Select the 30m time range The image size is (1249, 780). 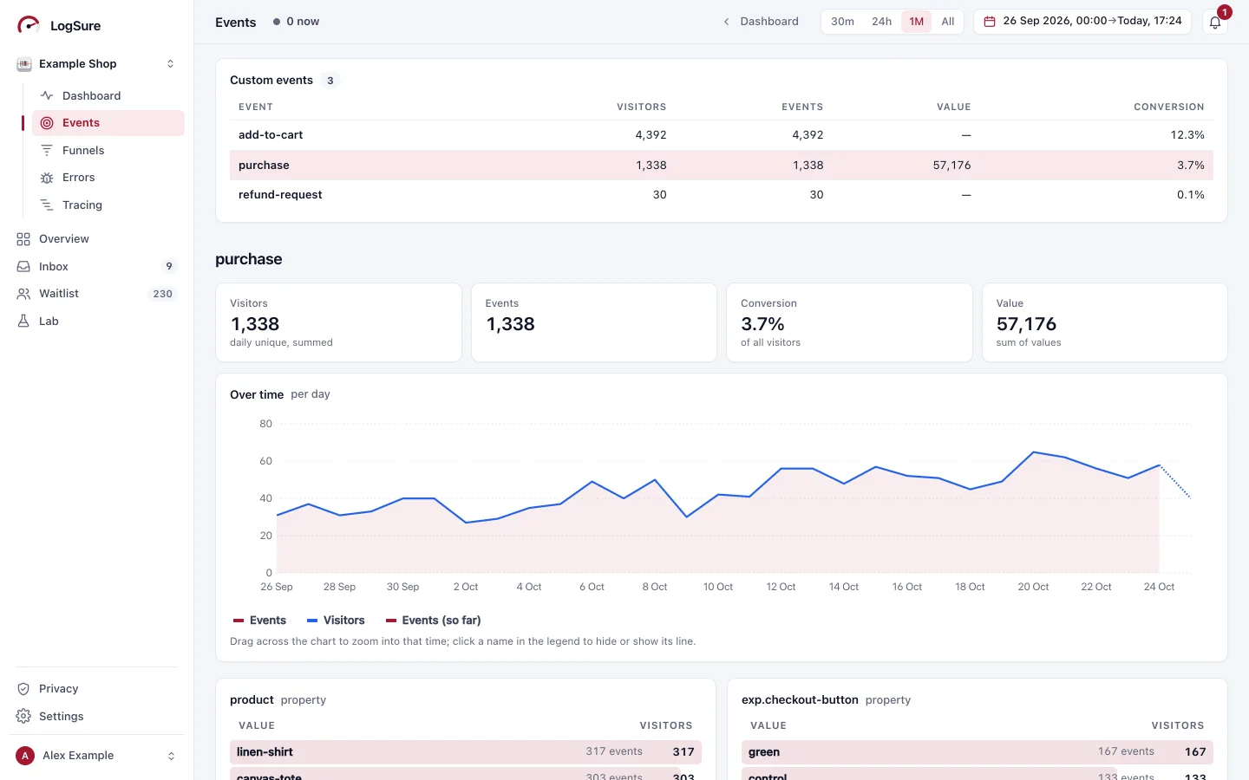[x=842, y=22]
